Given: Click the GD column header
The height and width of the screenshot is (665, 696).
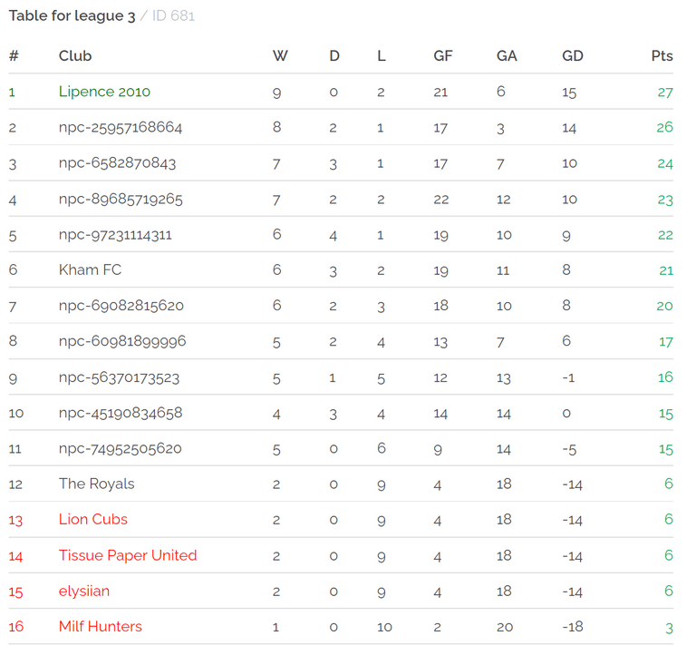Looking at the screenshot, I should coord(572,55).
